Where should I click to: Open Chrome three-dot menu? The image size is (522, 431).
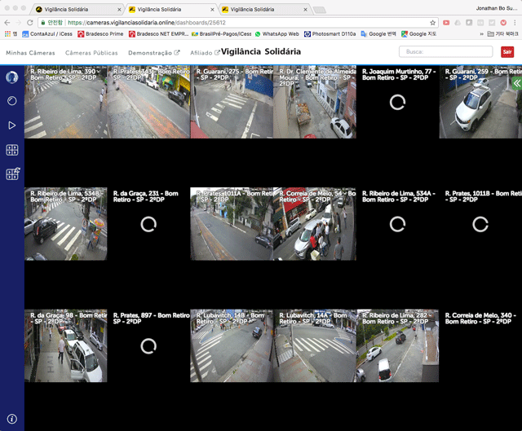(x=515, y=23)
